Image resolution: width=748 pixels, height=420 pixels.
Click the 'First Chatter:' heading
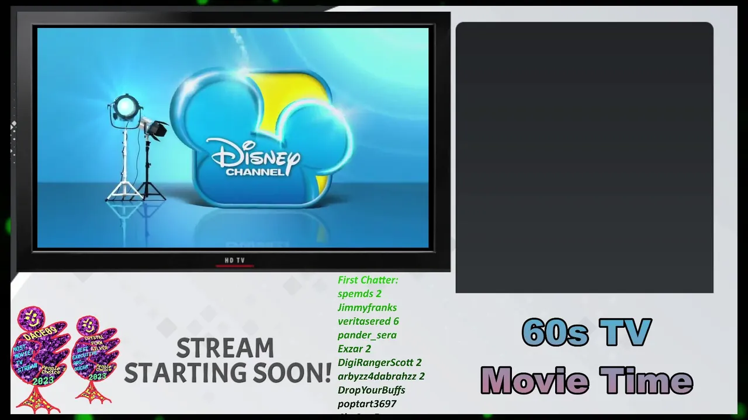coord(368,280)
